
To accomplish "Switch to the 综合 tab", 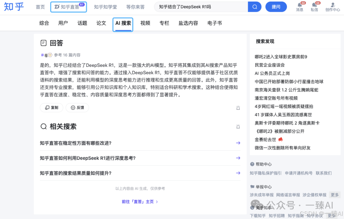I will pos(44,23).
